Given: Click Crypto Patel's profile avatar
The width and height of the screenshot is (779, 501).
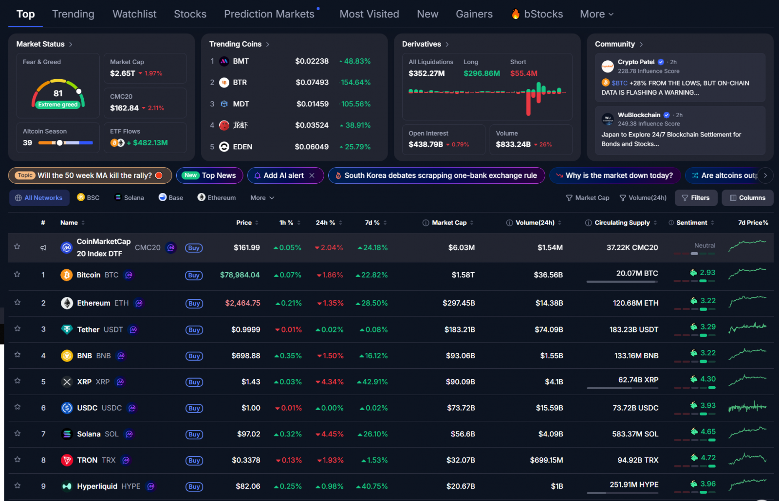Looking at the screenshot, I should pos(608,67).
